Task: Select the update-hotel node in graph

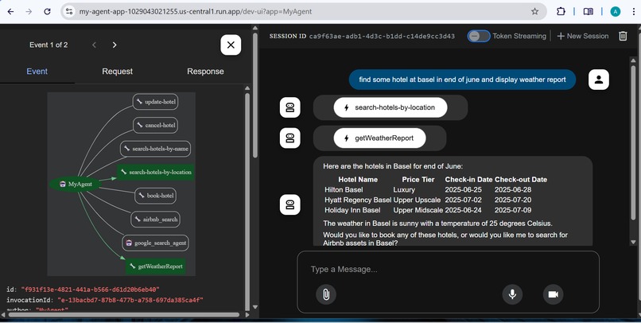Action: (x=155, y=102)
